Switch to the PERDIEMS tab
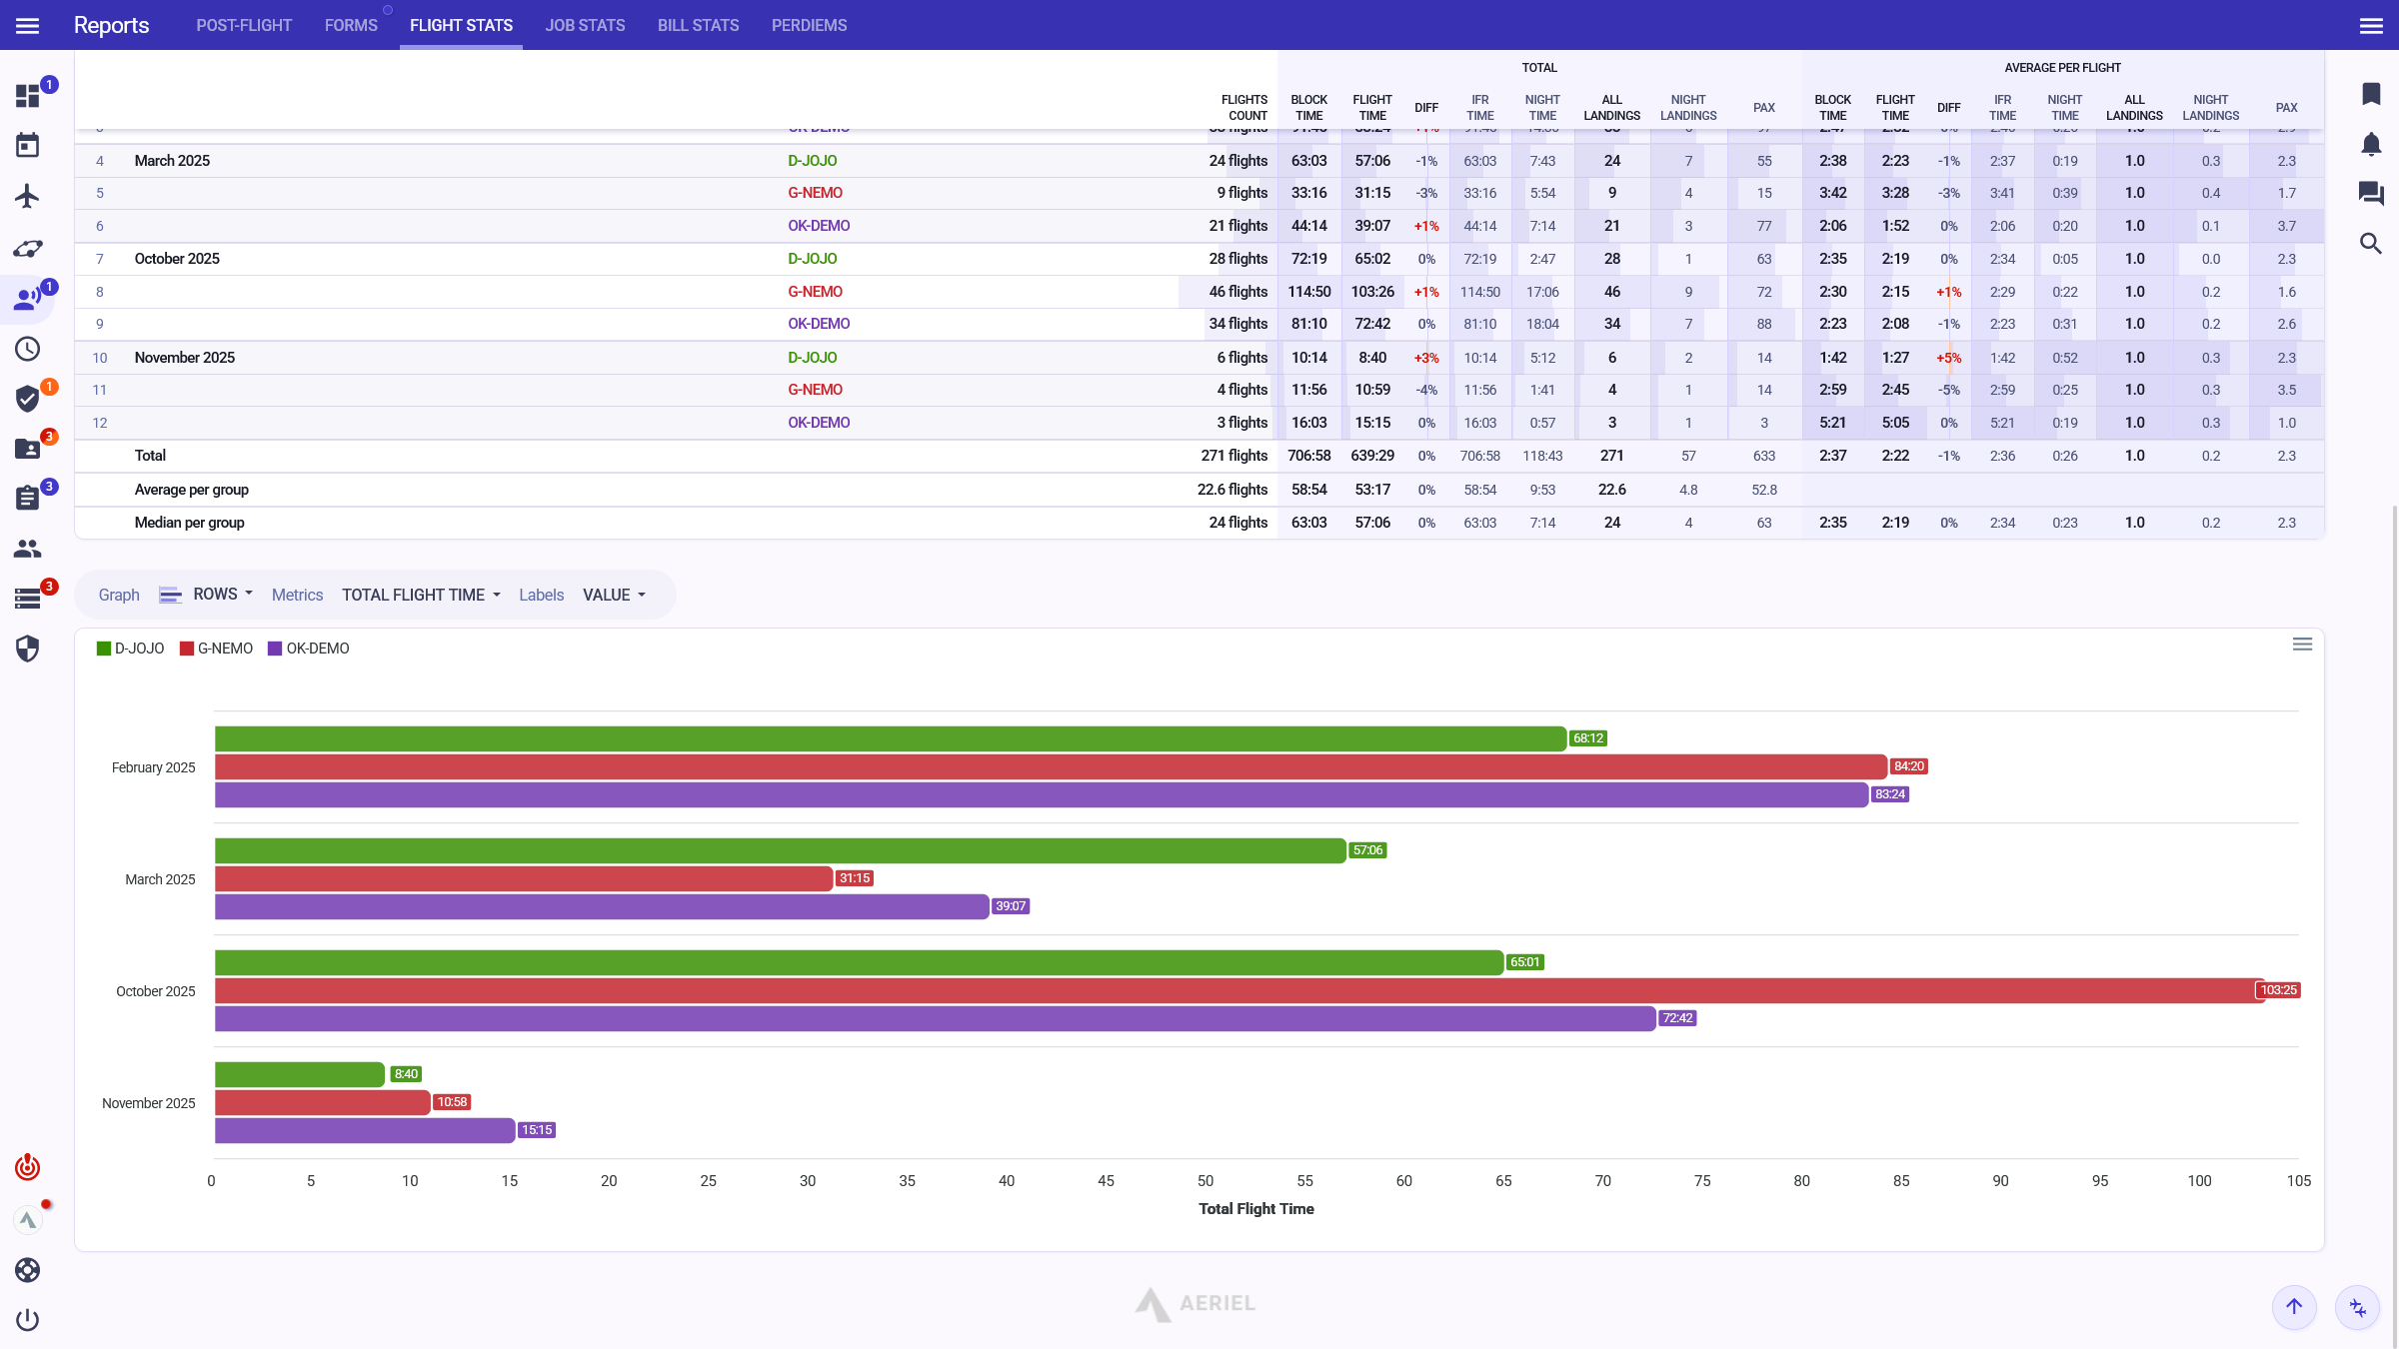This screenshot has height=1349, width=2399. click(x=809, y=25)
